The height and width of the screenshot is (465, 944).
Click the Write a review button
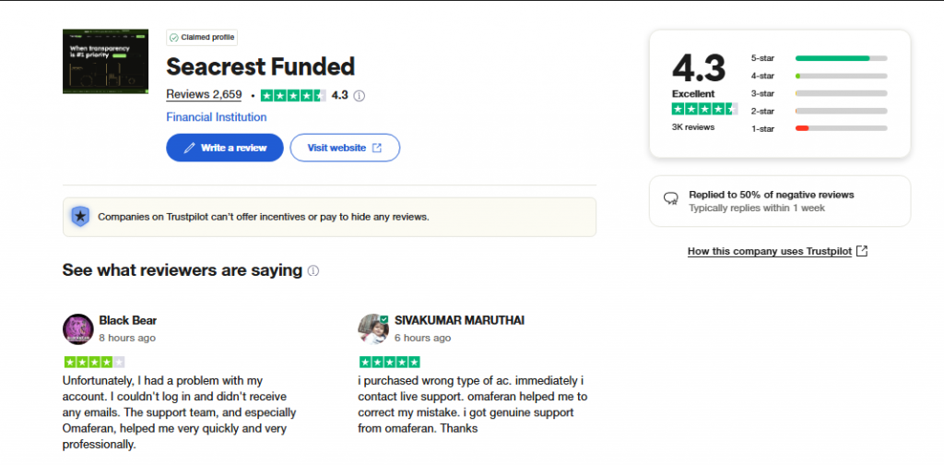[225, 148]
